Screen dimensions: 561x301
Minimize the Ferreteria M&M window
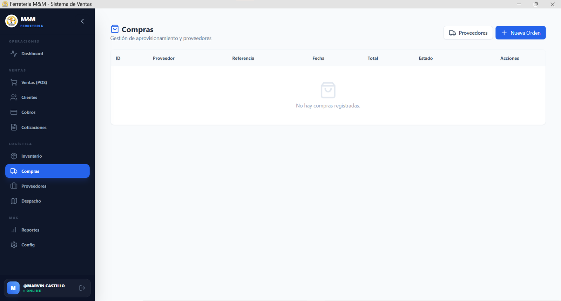point(519,4)
